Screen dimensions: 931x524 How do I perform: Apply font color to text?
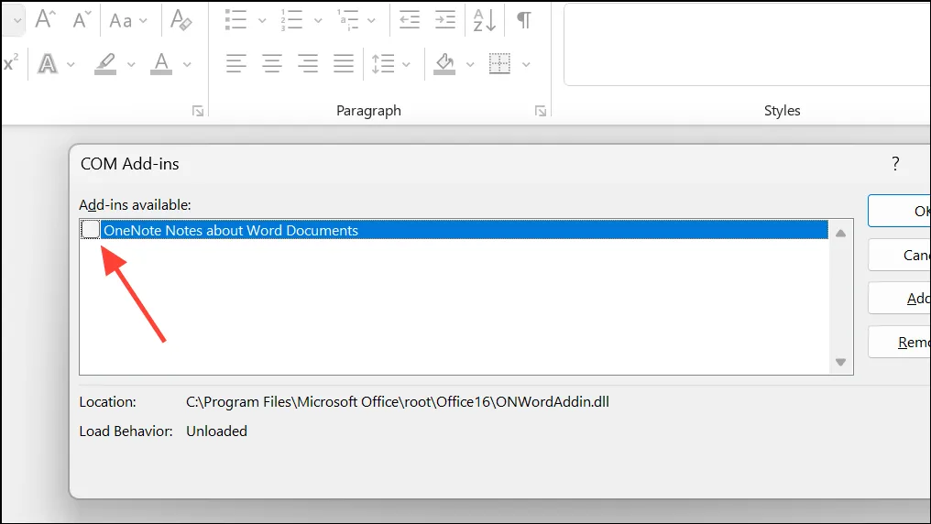161,63
